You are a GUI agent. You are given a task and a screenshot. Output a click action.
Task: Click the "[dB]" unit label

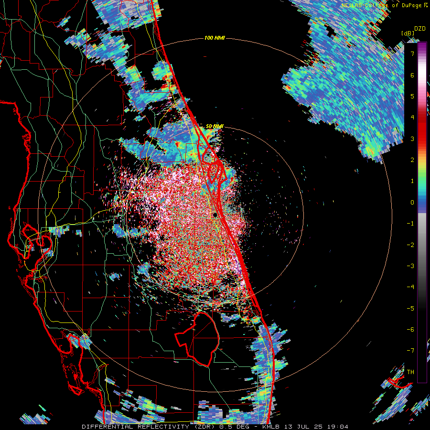[x=408, y=33]
